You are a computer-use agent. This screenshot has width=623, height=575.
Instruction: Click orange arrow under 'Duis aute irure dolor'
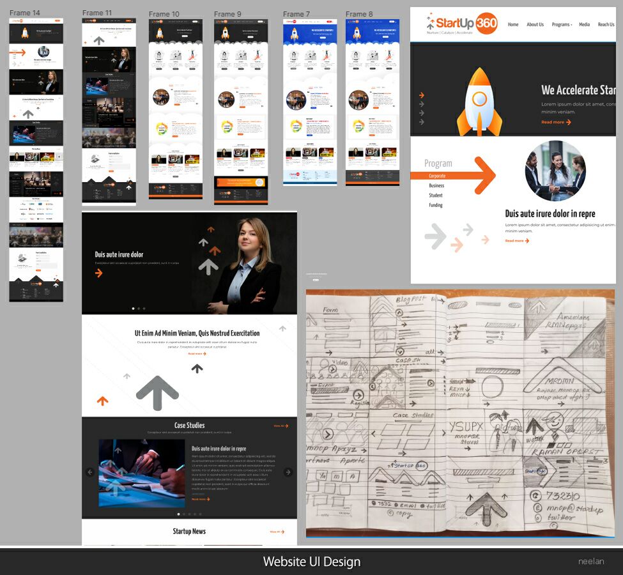[99, 273]
